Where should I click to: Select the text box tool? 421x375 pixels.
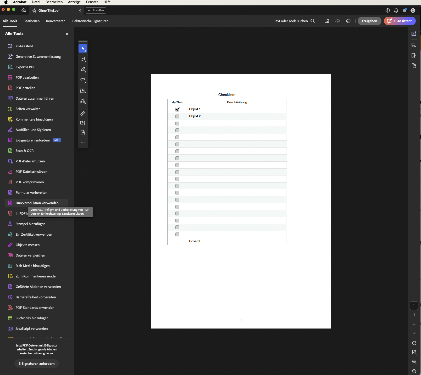pyautogui.click(x=83, y=90)
